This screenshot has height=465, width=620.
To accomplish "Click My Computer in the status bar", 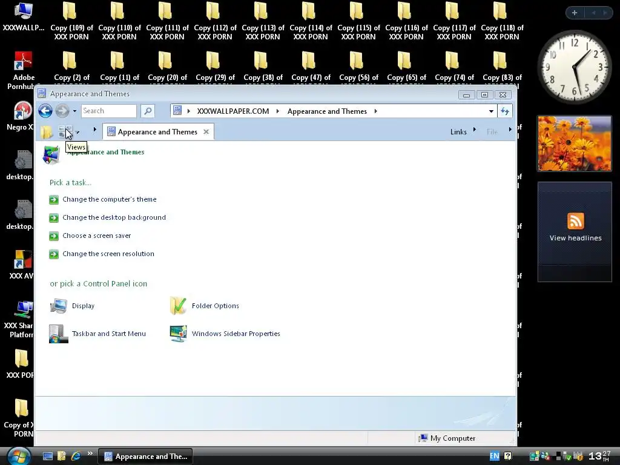I will (447, 438).
